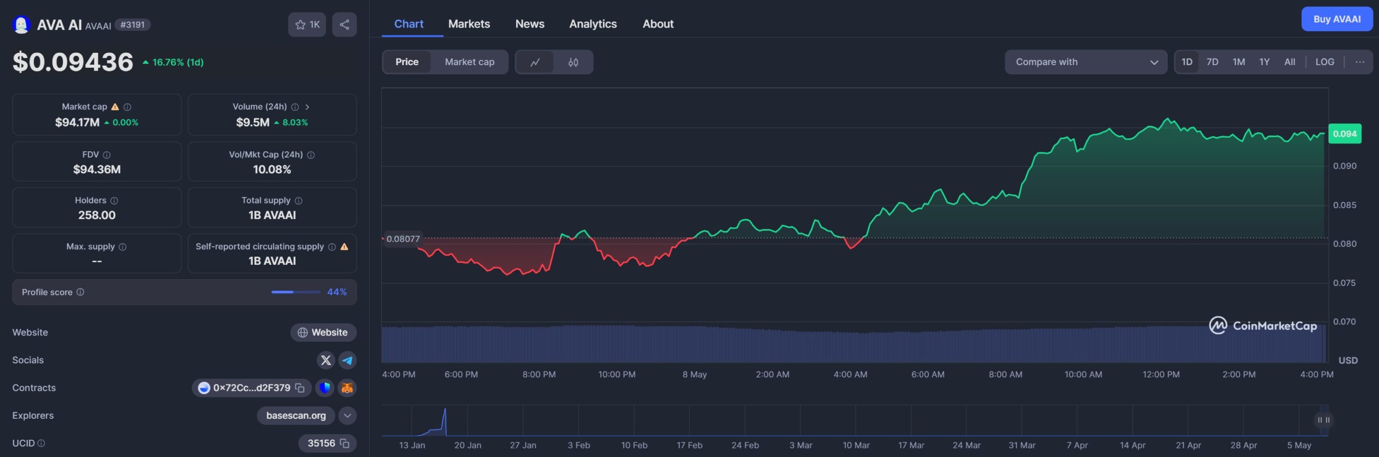Open the X (Twitter) social link
The image size is (1379, 457).
coord(325,360)
